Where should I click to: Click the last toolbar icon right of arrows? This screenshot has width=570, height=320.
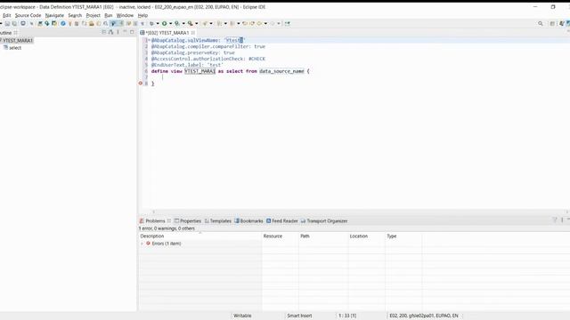pos(287,24)
